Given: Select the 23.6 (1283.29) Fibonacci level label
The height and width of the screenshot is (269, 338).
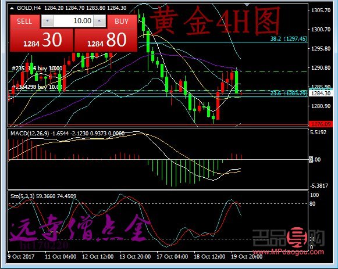Looking at the screenshot, I should [289, 93].
